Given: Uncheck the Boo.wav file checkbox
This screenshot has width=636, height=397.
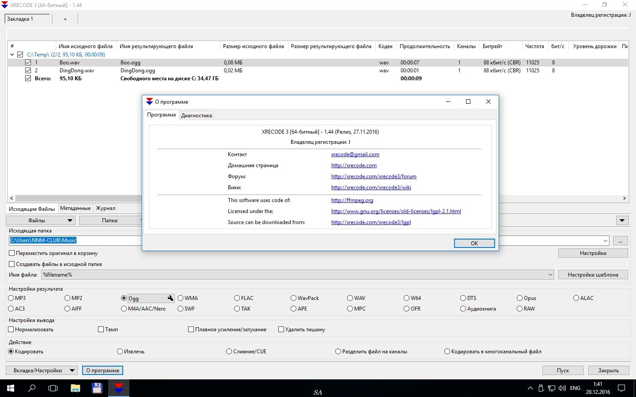Looking at the screenshot, I should click(28, 63).
